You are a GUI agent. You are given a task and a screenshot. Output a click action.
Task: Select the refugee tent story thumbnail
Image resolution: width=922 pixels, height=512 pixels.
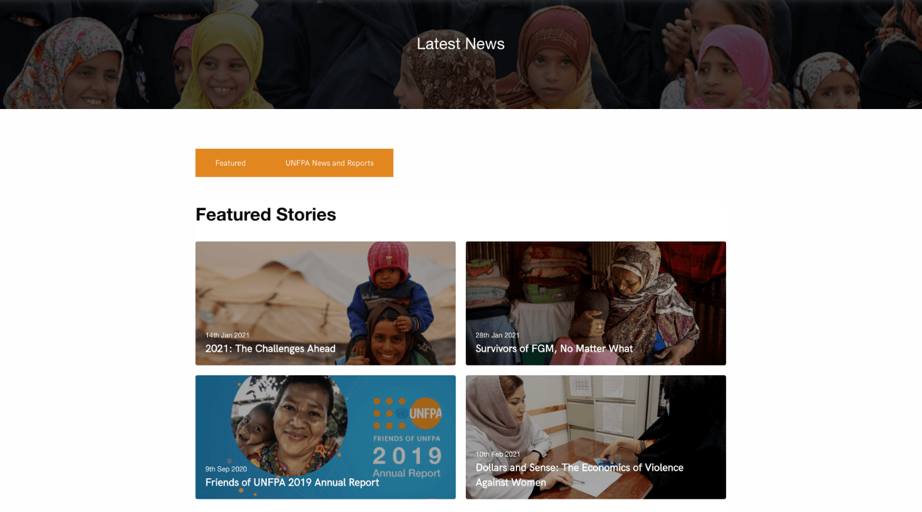click(x=325, y=303)
